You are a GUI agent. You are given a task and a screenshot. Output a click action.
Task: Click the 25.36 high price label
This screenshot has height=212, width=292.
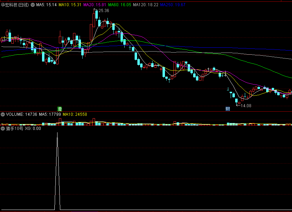pos(104,11)
